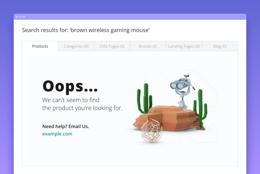This screenshot has height=174, width=260.
Task: Select the Products tab
Action: (40, 46)
